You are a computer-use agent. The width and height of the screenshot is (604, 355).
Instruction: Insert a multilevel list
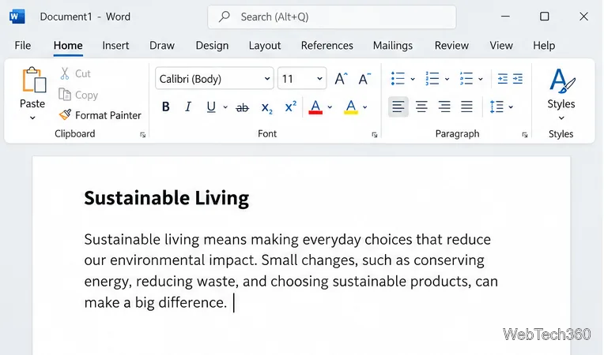(466, 79)
